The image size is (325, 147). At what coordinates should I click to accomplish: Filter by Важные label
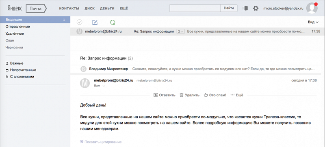(x=17, y=63)
